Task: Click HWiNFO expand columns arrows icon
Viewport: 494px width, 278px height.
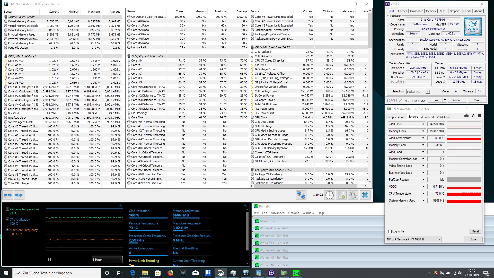Action: coord(8,195)
